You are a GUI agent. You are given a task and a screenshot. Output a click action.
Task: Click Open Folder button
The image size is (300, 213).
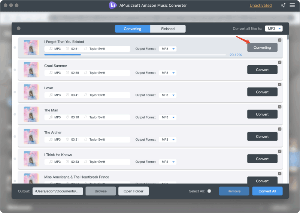point(133,191)
